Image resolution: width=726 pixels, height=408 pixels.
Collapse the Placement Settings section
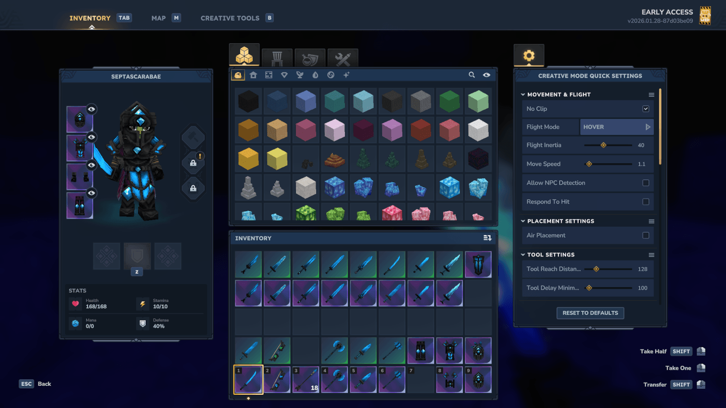click(x=523, y=221)
